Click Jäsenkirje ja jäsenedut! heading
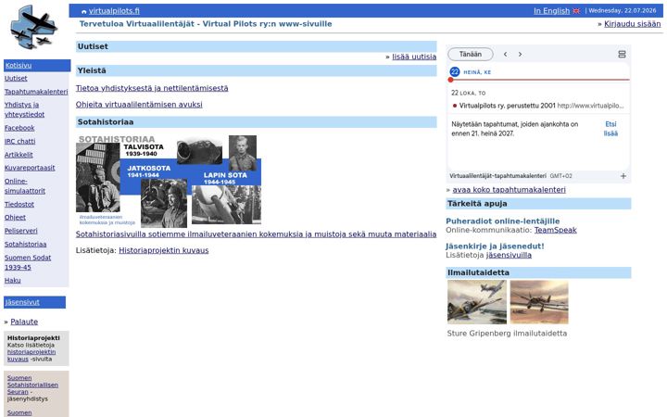This screenshot has width=667, height=417. click(x=495, y=246)
